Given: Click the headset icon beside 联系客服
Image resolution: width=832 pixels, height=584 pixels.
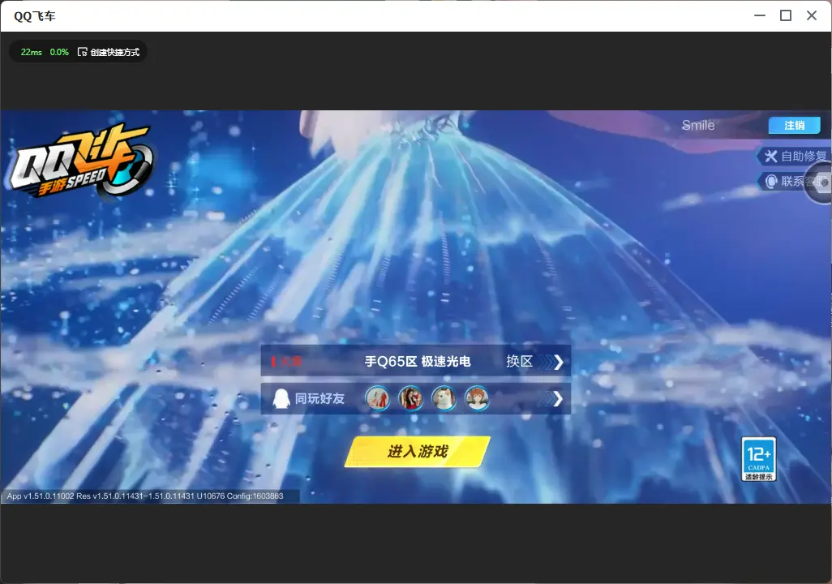Looking at the screenshot, I should coord(771,182).
